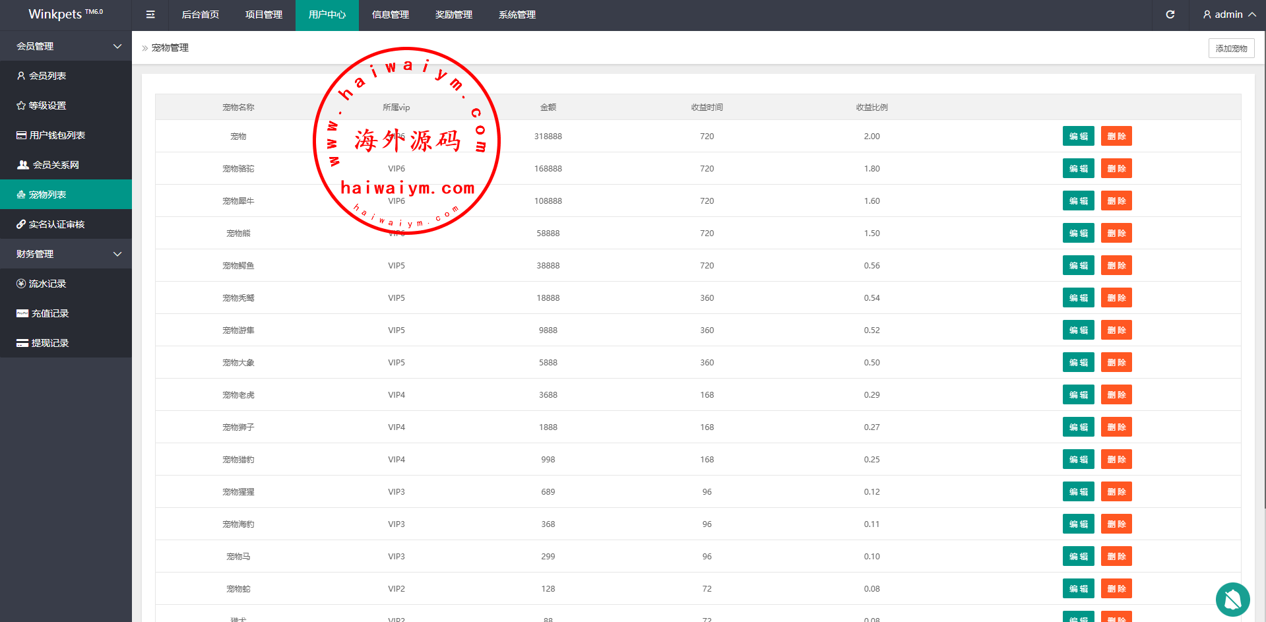Open 等级设置 via its star icon
1266x622 pixels.
(21, 106)
